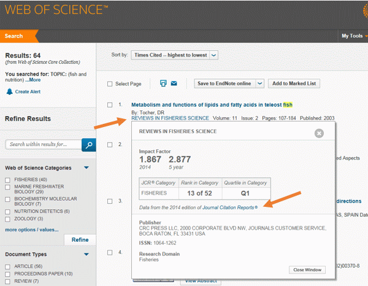The width and height of the screenshot is (368, 286).
Task: Click the Create Alert bell icon
Action: (9, 91)
